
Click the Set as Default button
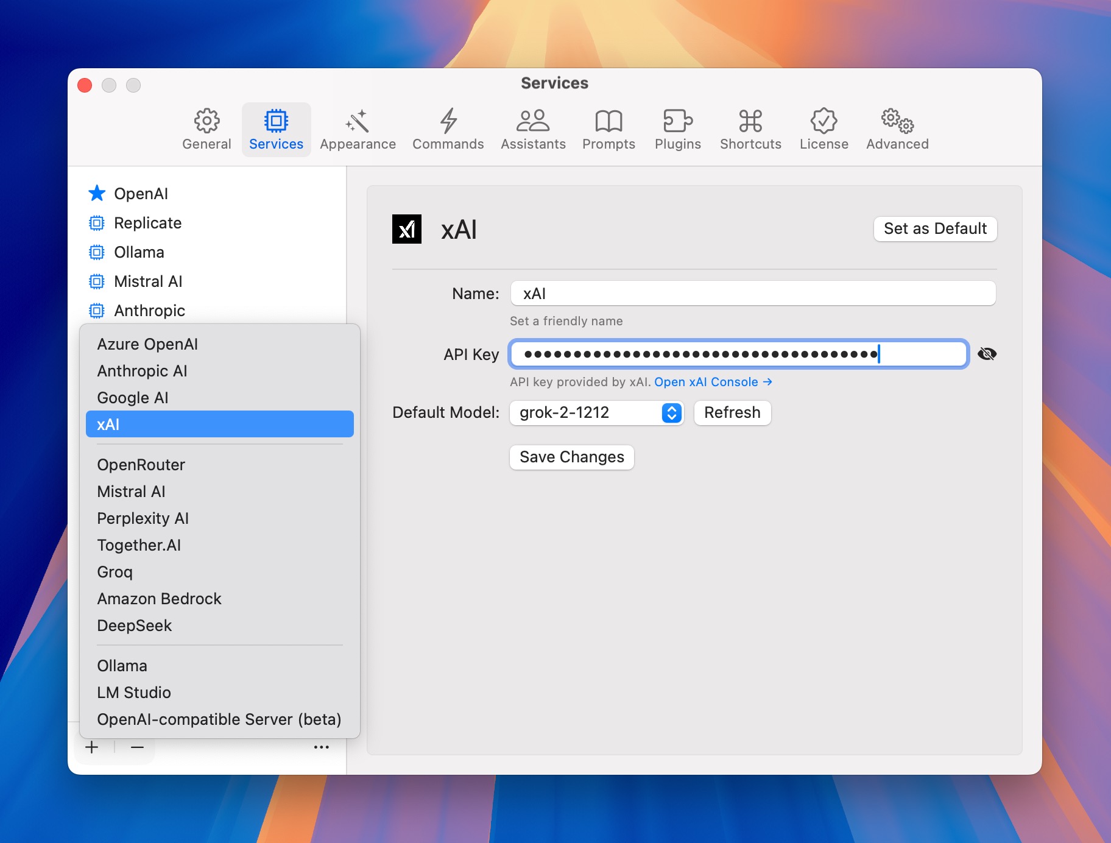click(x=935, y=229)
